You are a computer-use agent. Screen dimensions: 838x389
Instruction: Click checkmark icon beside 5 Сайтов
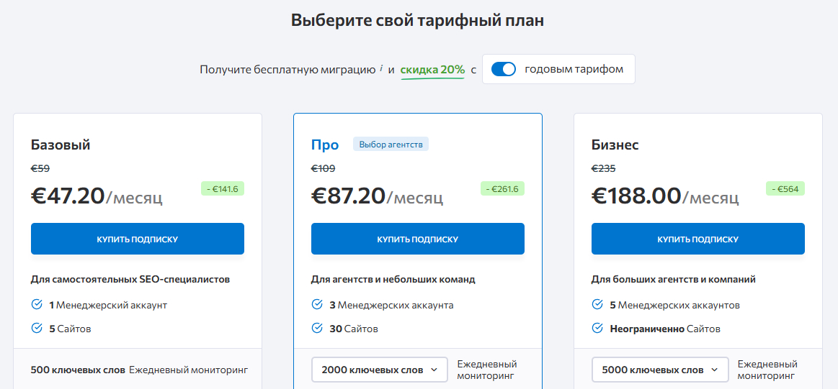coord(37,329)
